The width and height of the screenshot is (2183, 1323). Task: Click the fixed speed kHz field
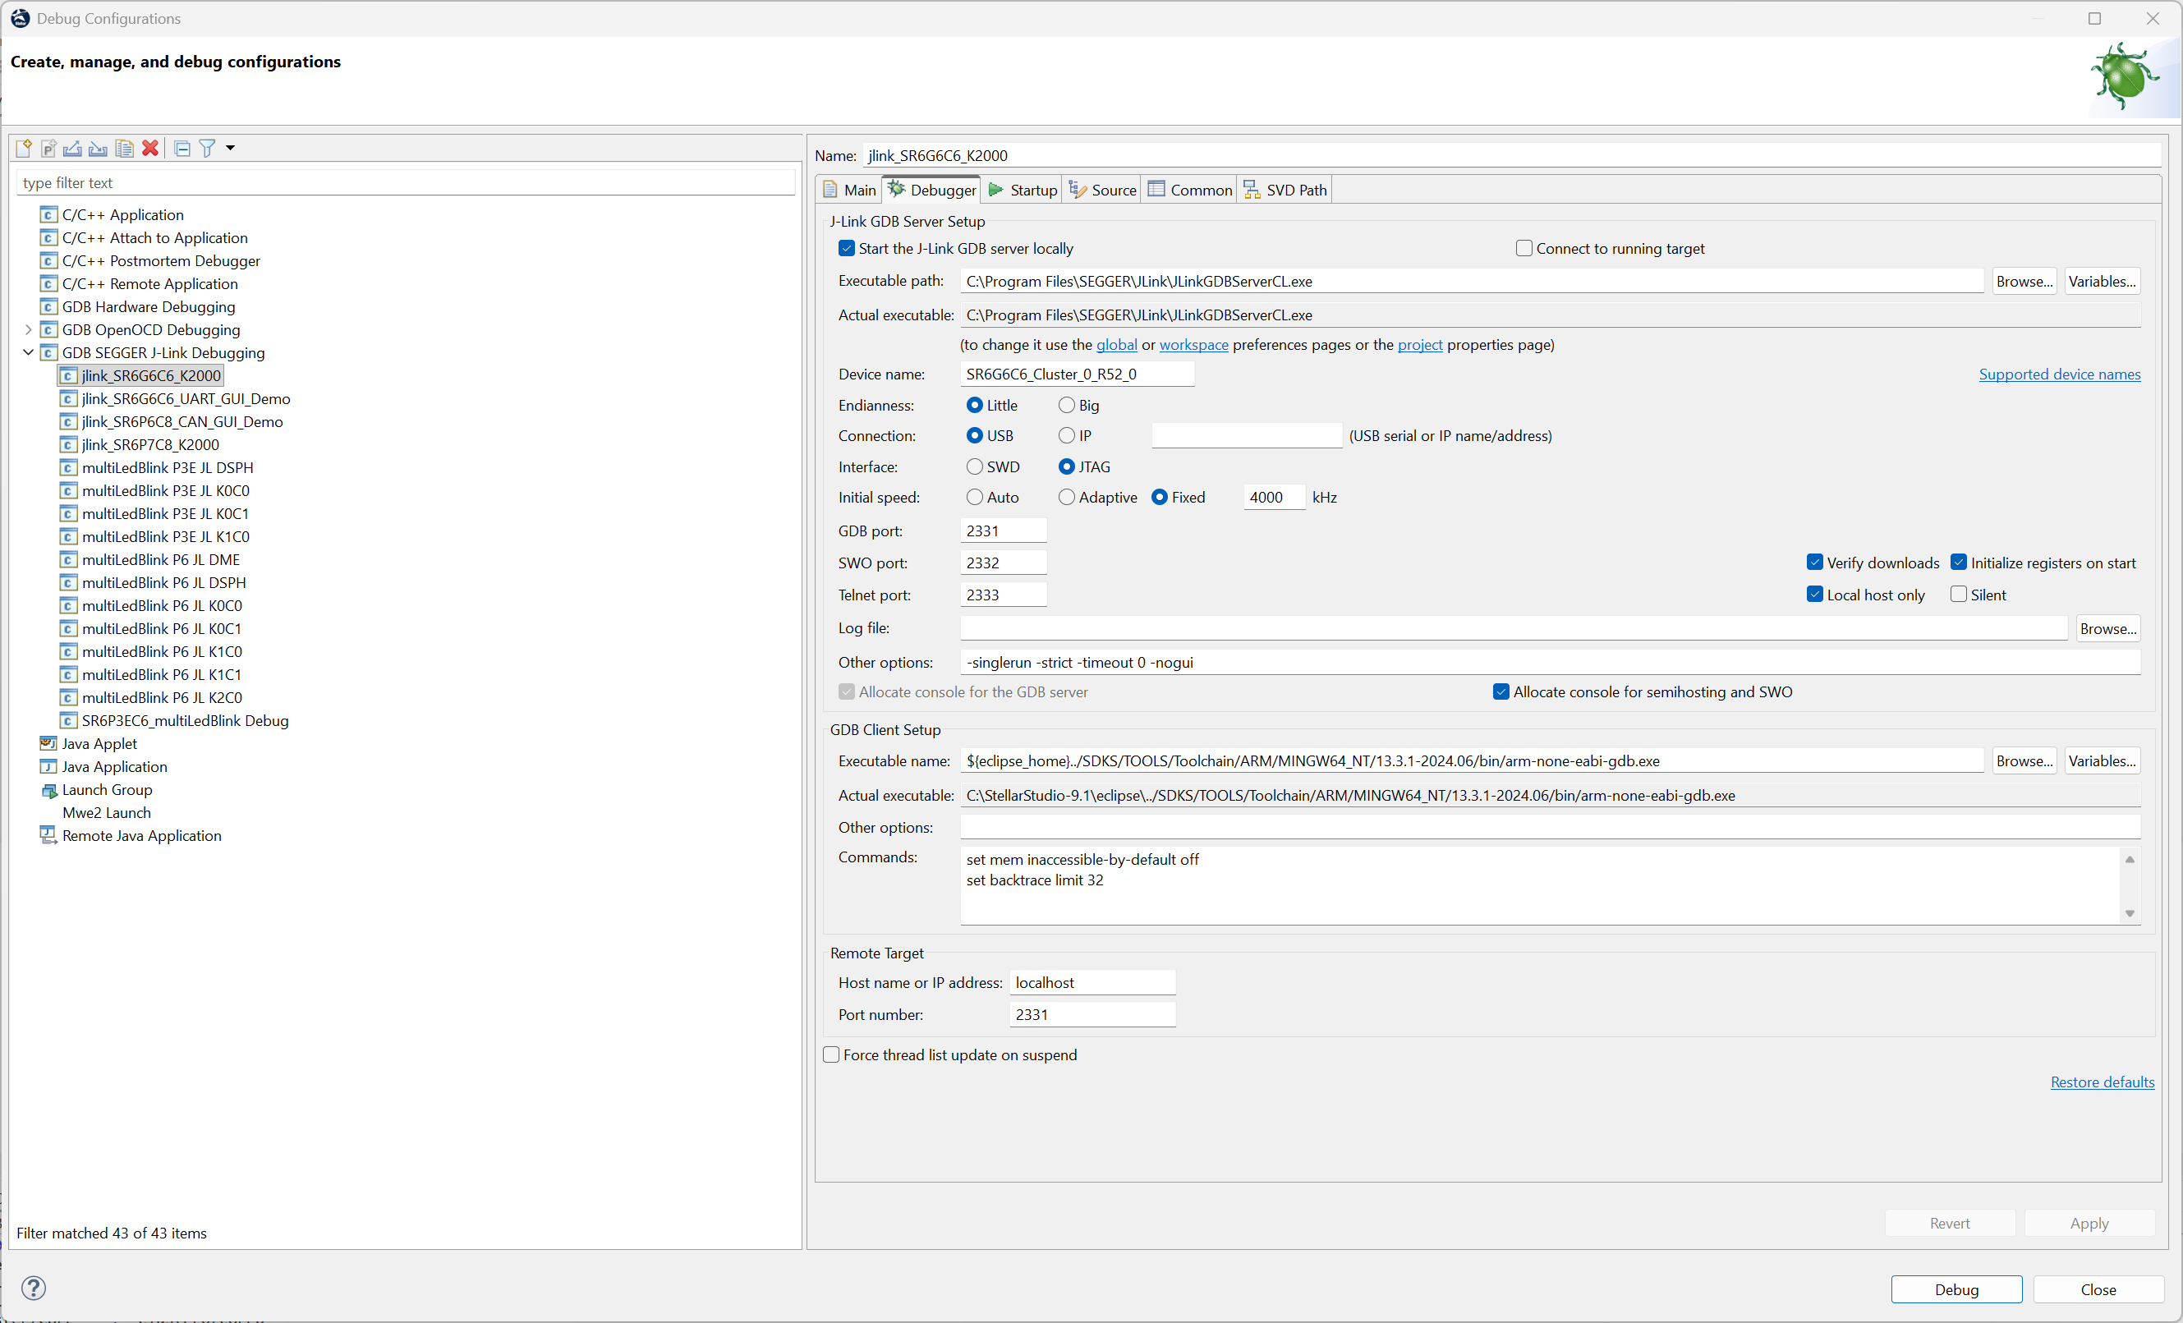(1274, 497)
